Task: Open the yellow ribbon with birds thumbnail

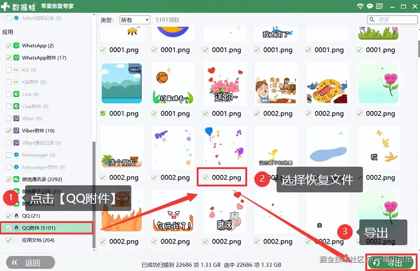Action: (327, 83)
